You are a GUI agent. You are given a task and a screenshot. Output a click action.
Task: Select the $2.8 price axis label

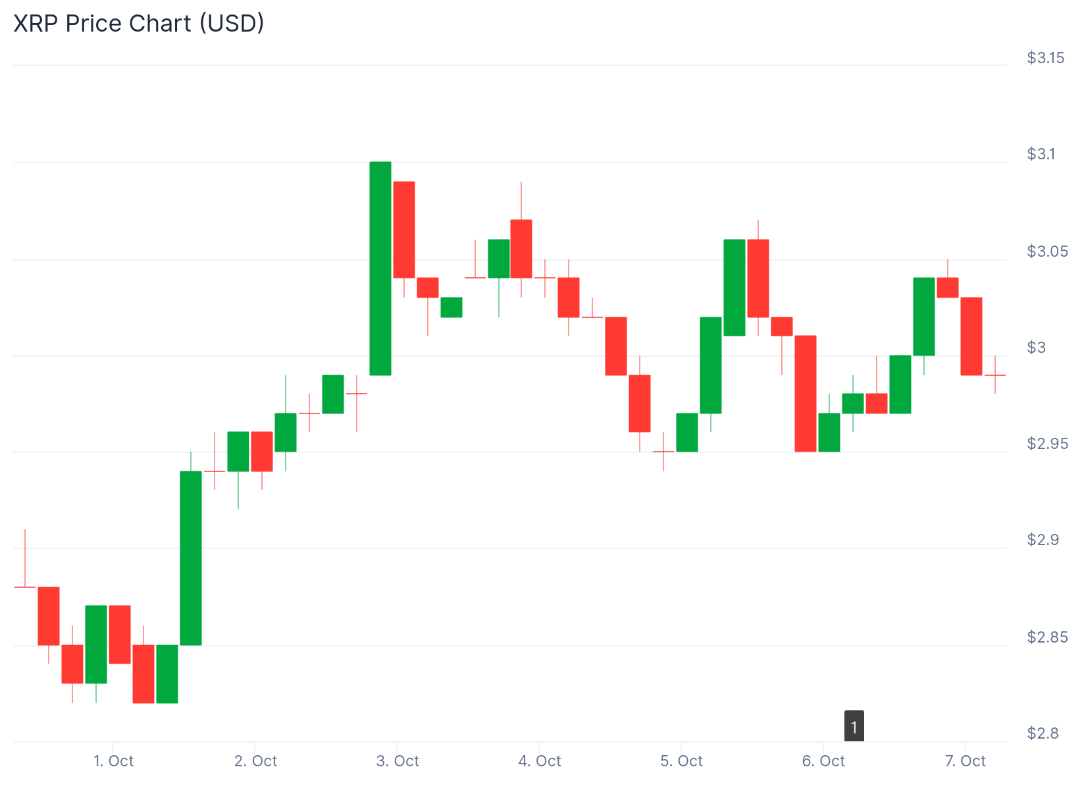[1043, 733]
